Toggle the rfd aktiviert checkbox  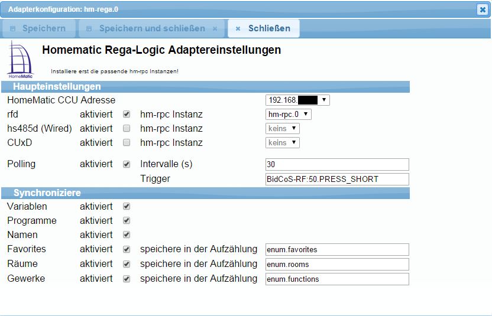click(x=127, y=114)
